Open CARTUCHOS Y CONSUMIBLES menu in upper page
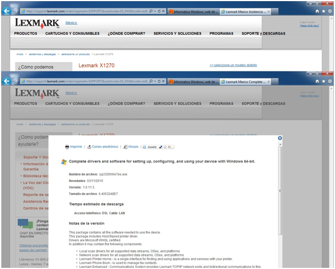The height and width of the screenshot is (269, 335). tap(72, 33)
